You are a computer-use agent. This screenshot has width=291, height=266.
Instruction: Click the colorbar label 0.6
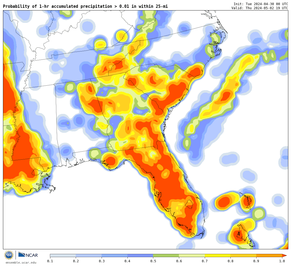pyautogui.click(x=179, y=261)
